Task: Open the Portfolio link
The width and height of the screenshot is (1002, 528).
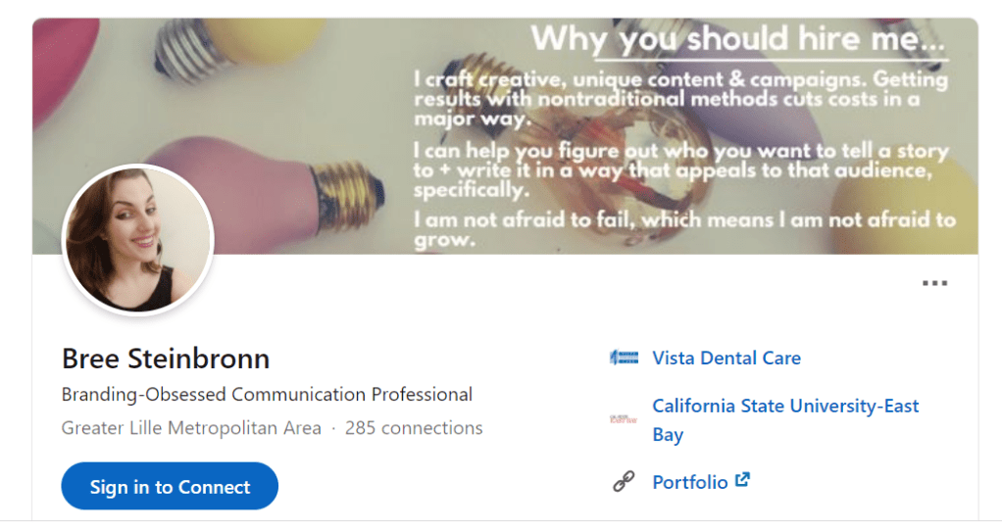Action: pyautogui.click(x=690, y=482)
